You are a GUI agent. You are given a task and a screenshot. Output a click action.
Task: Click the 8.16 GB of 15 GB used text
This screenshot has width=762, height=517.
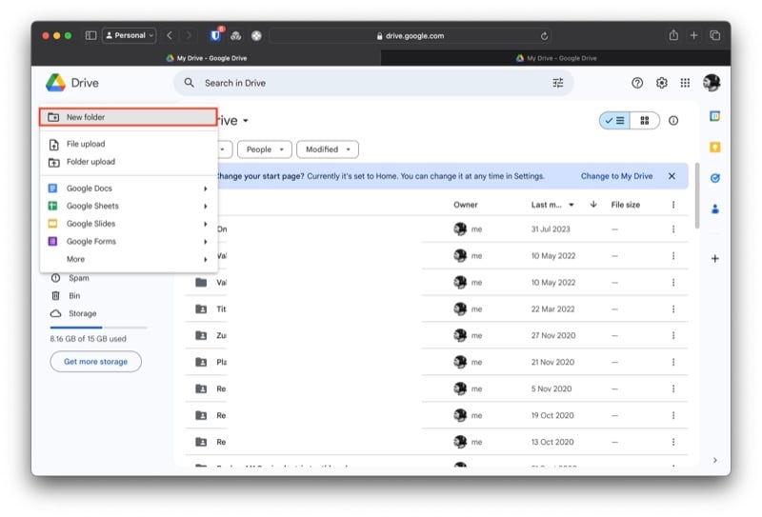pyautogui.click(x=88, y=339)
